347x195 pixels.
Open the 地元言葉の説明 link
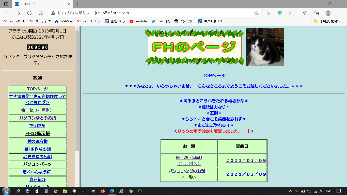[38, 157]
